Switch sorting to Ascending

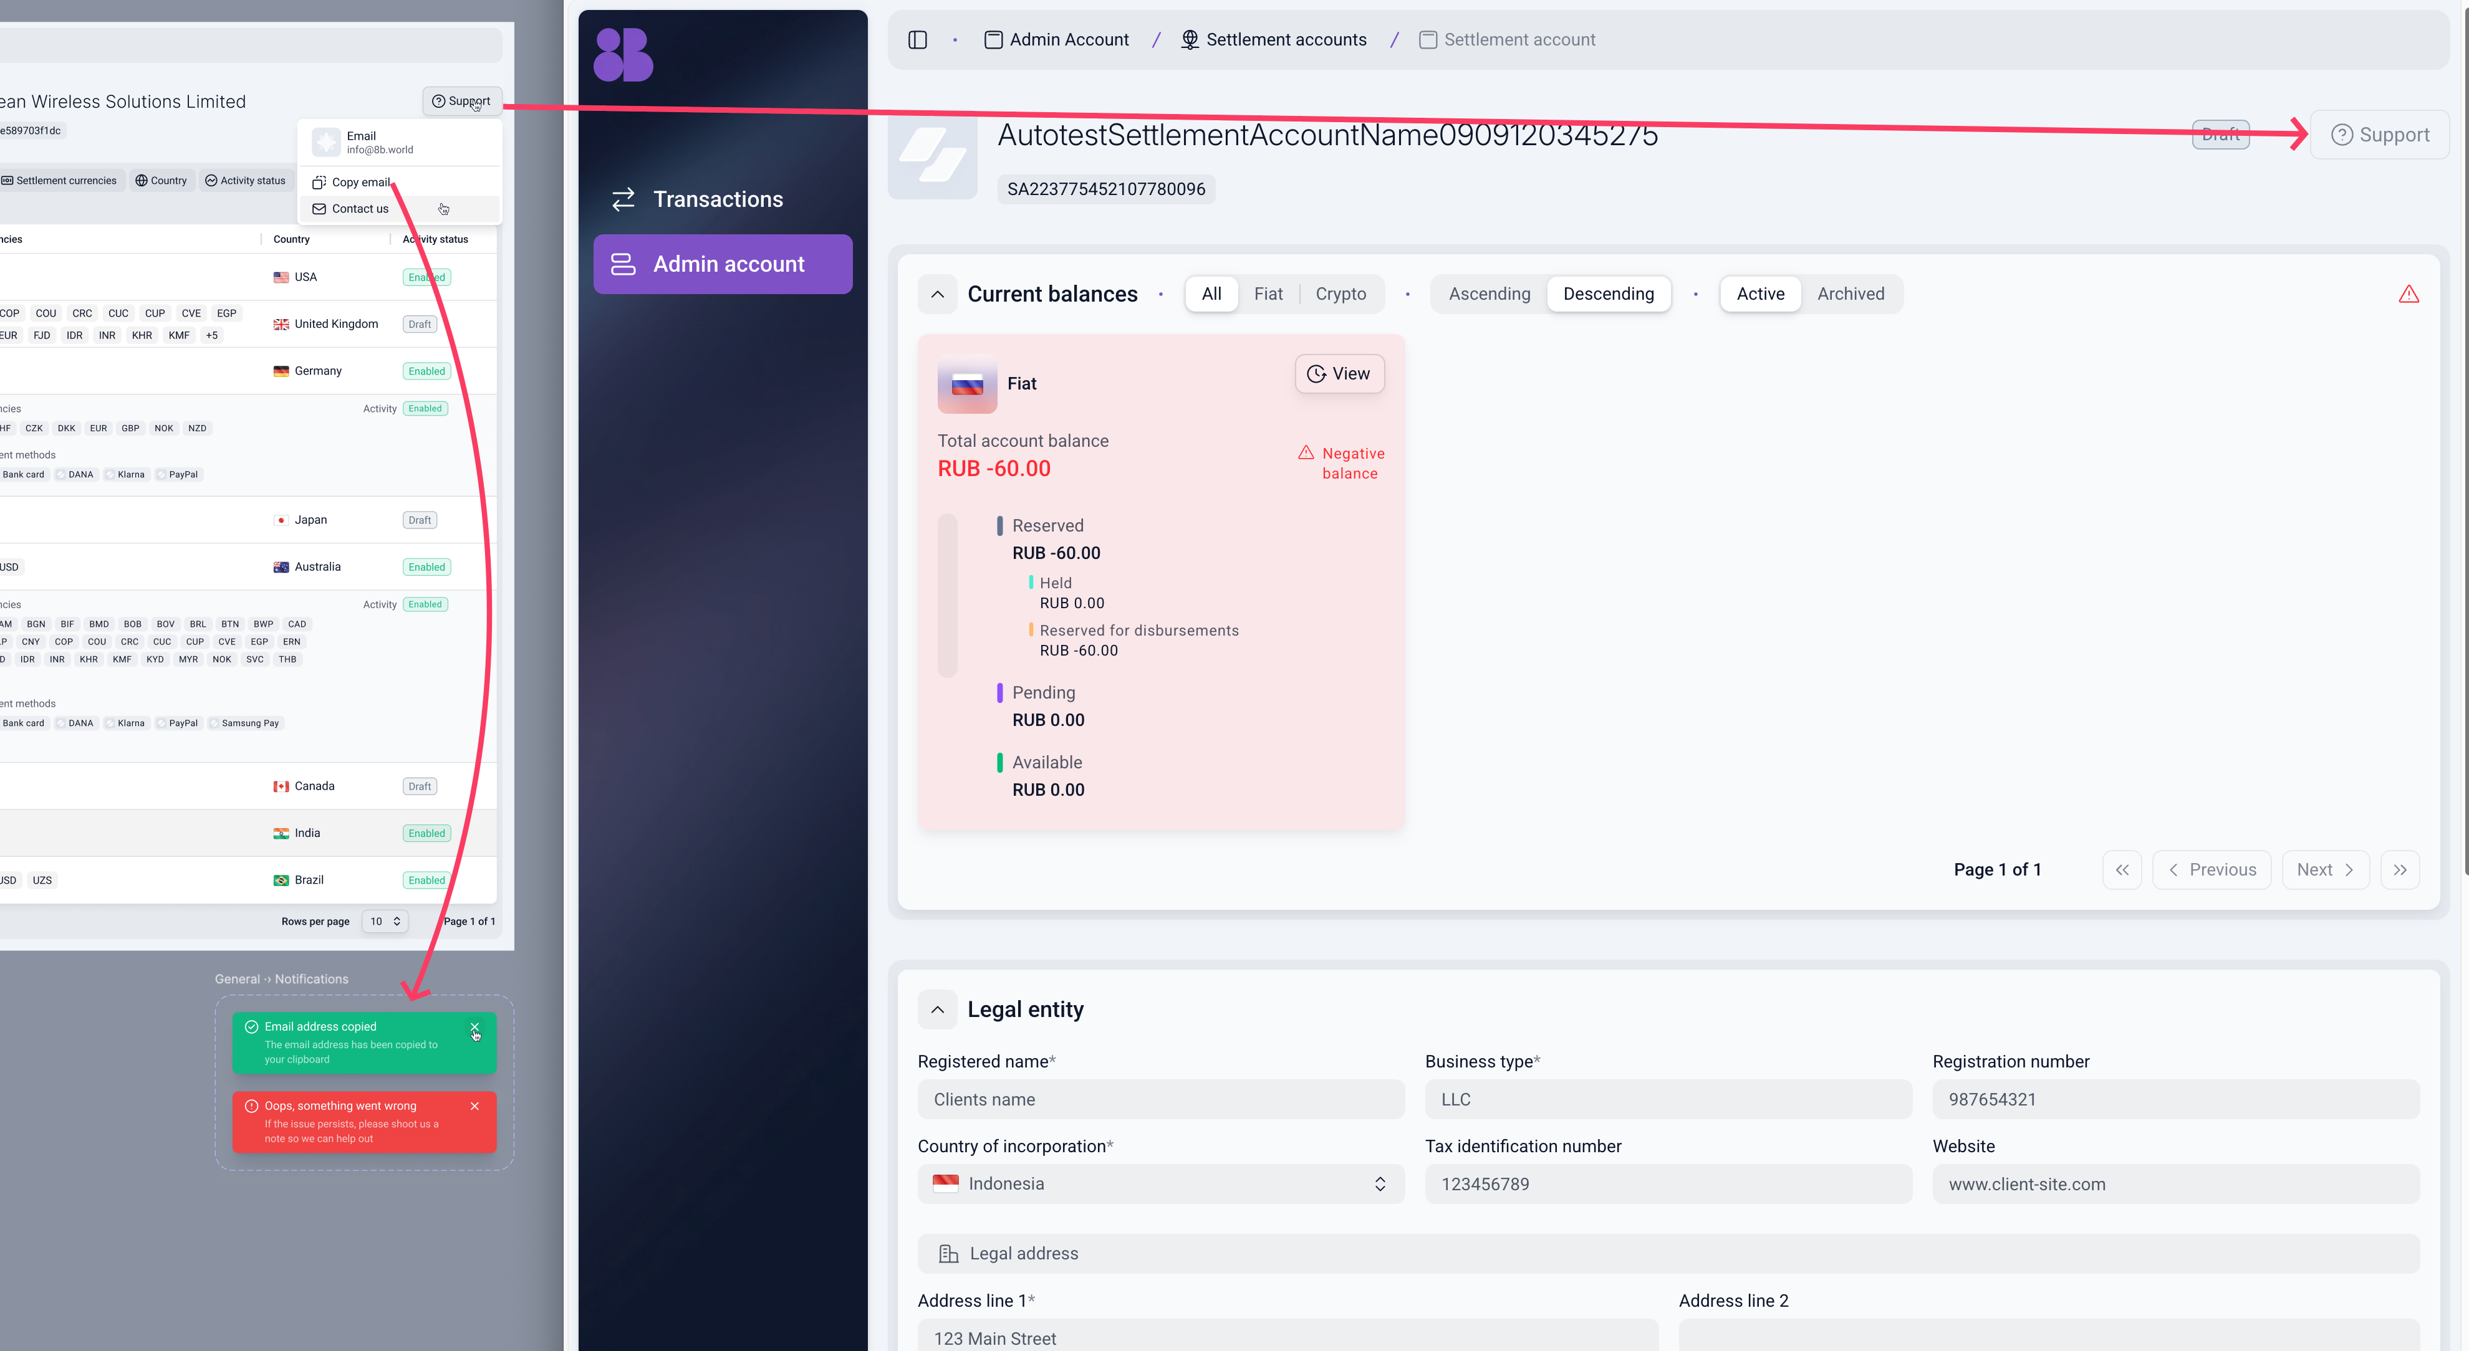pos(1490,294)
